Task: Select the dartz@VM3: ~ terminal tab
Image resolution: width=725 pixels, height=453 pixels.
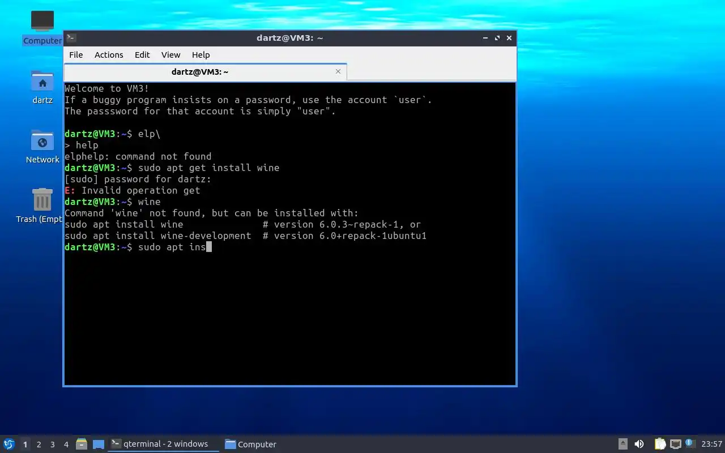Action: [205, 72]
